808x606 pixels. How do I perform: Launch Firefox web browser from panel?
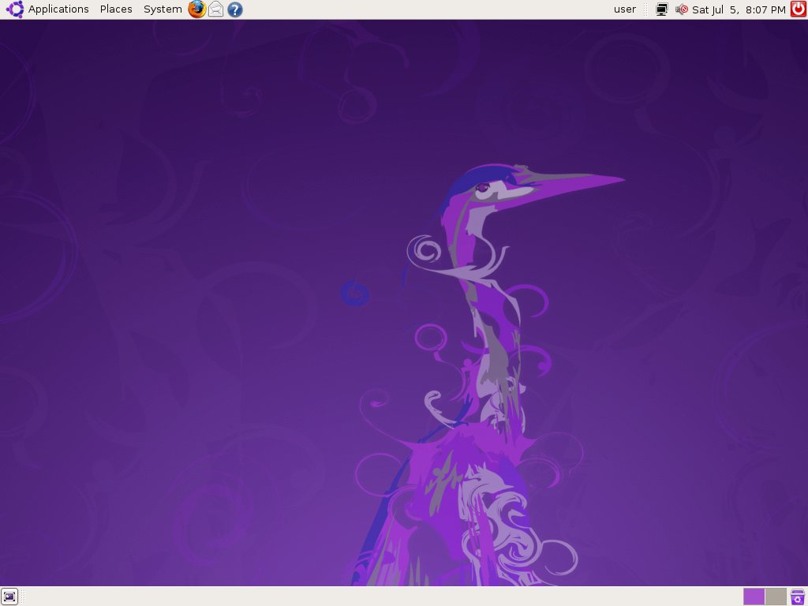[x=196, y=9]
